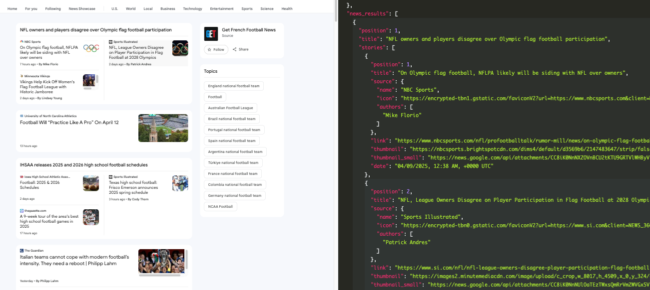This screenshot has width=650, height=290.
Task: Open the Home tab
Action: click(x=12, y=8)
